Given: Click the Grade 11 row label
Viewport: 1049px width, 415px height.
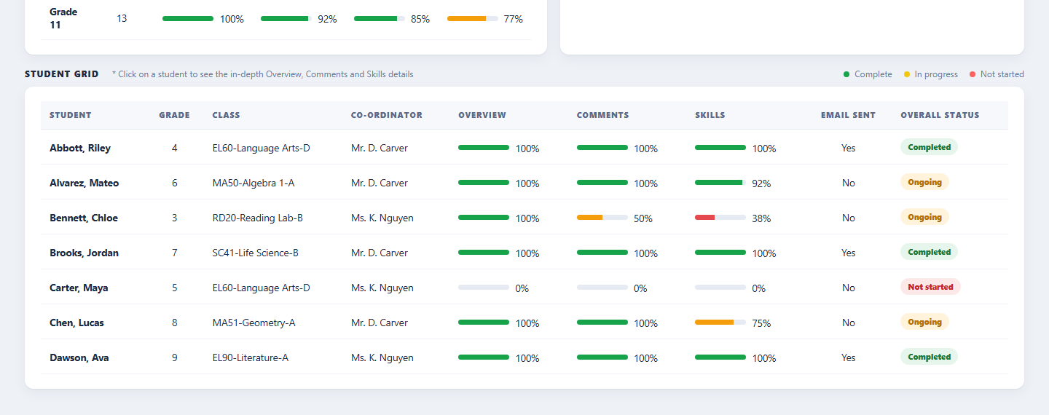Looking at the screenshot, I should [63, 18].
